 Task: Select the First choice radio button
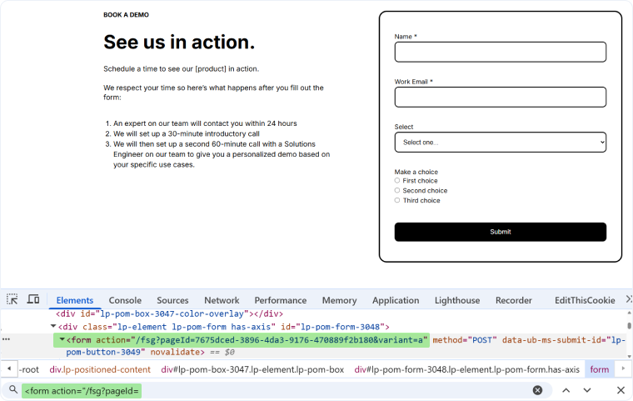pos(397,181)
